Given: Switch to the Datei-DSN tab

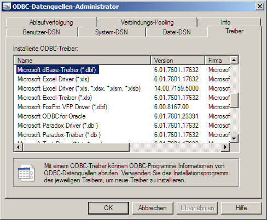Looking at the screenshot, I should coord(177,32).
